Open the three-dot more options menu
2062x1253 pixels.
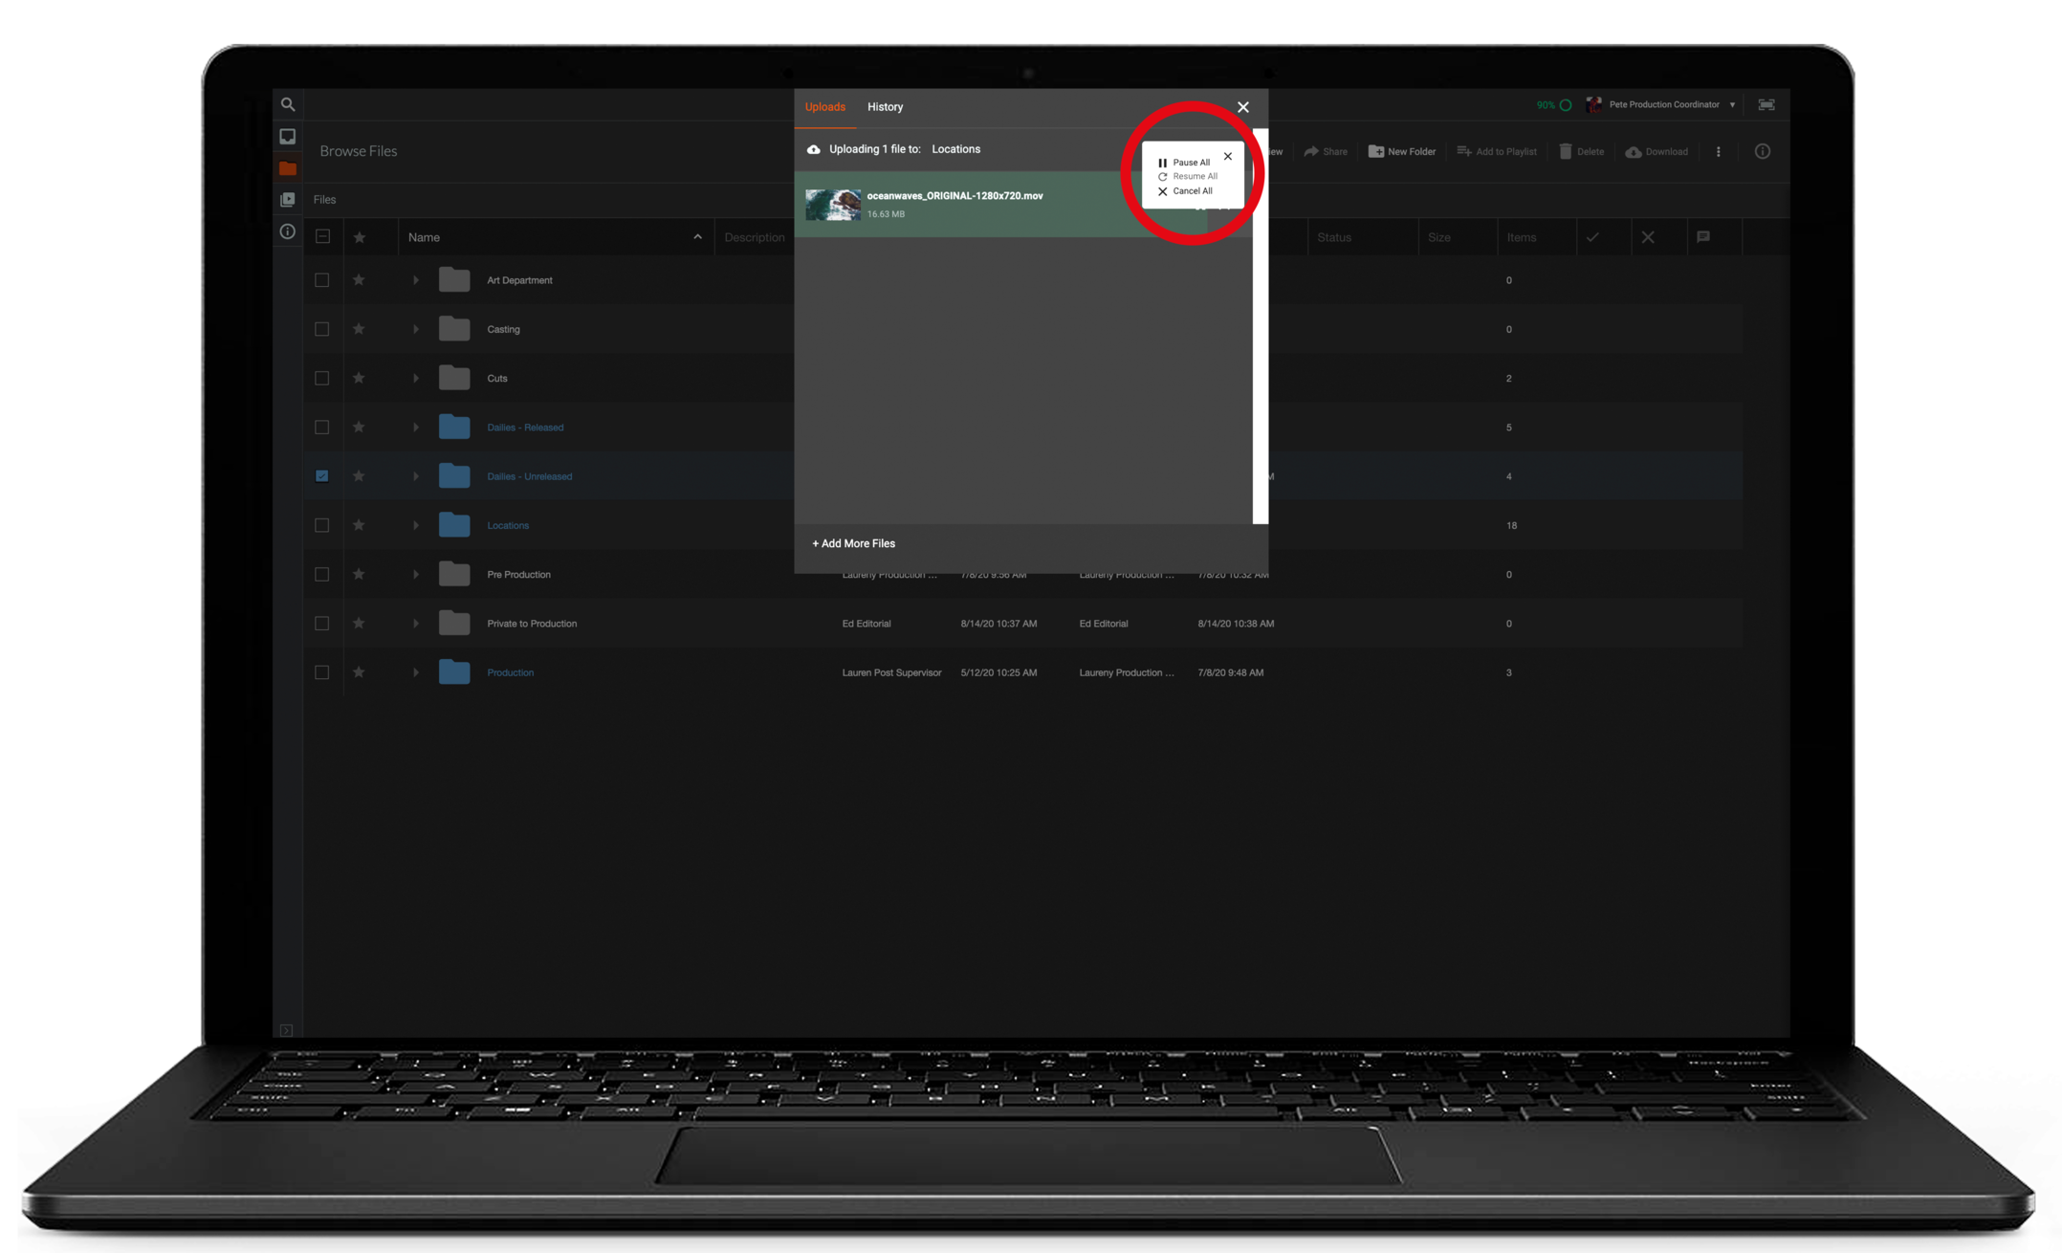tap(1719, 151)
